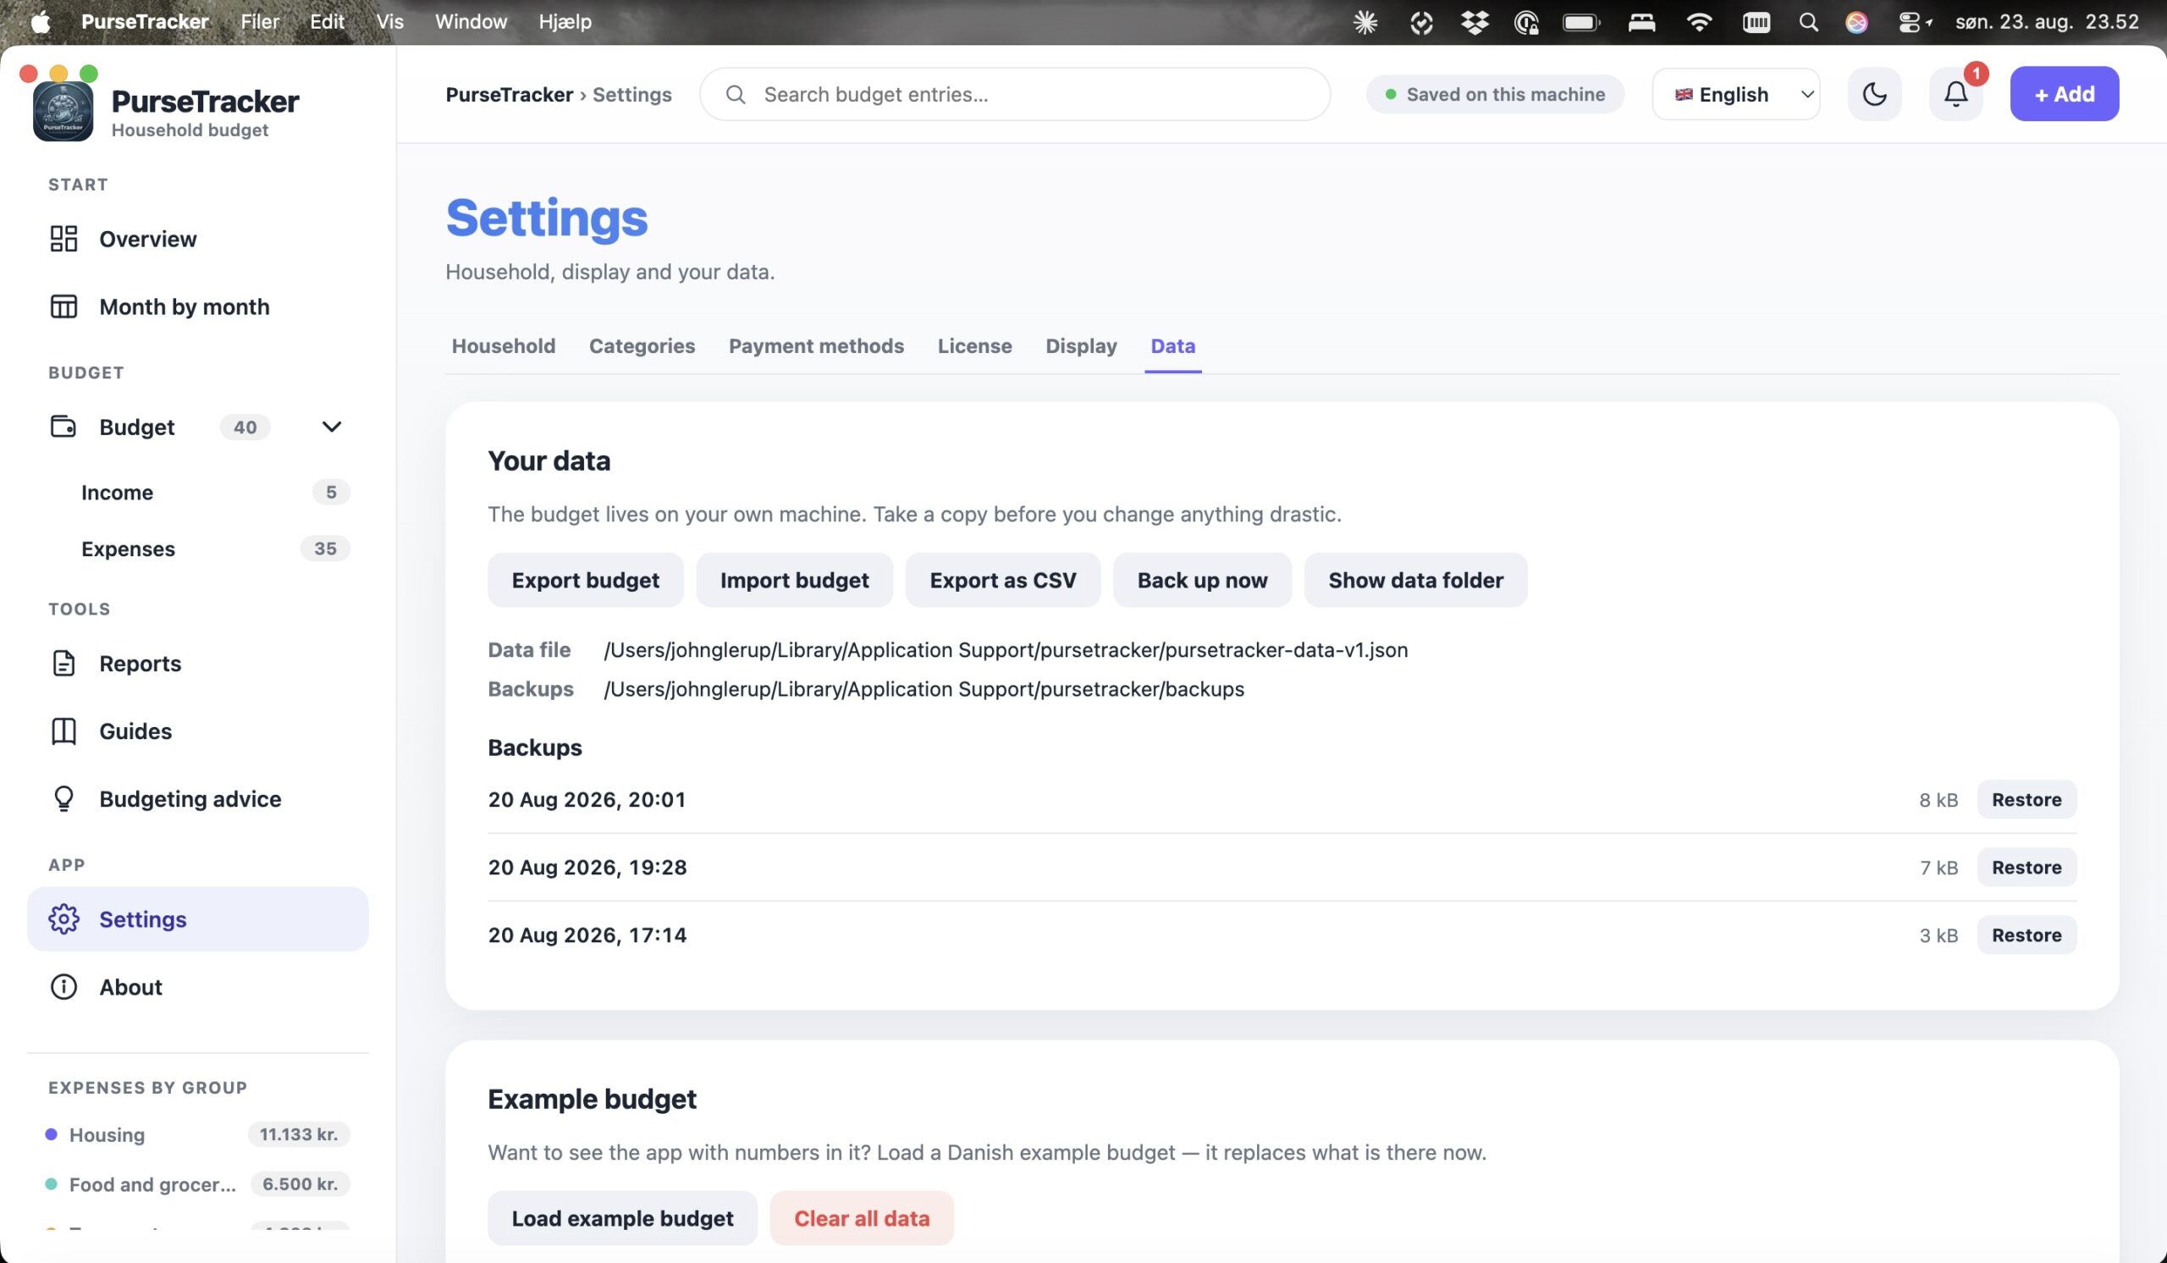Open notifications bell icon
The height and width of the screenshot is (1263, 2167).
coord(1955,94)
